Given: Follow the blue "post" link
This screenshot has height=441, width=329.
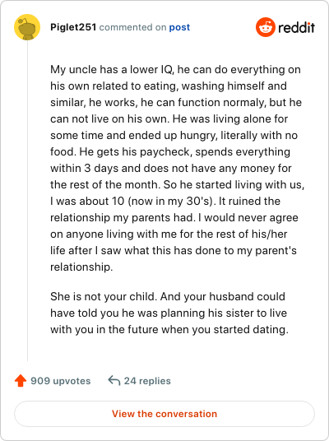Looking at the screenshot, I should tap(179, 27).
